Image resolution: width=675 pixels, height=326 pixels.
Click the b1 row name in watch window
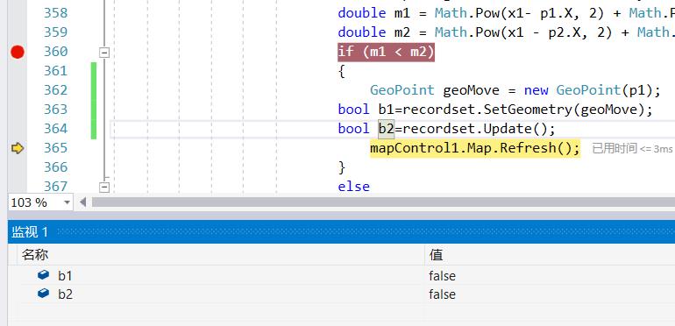(x=65, y=276)
